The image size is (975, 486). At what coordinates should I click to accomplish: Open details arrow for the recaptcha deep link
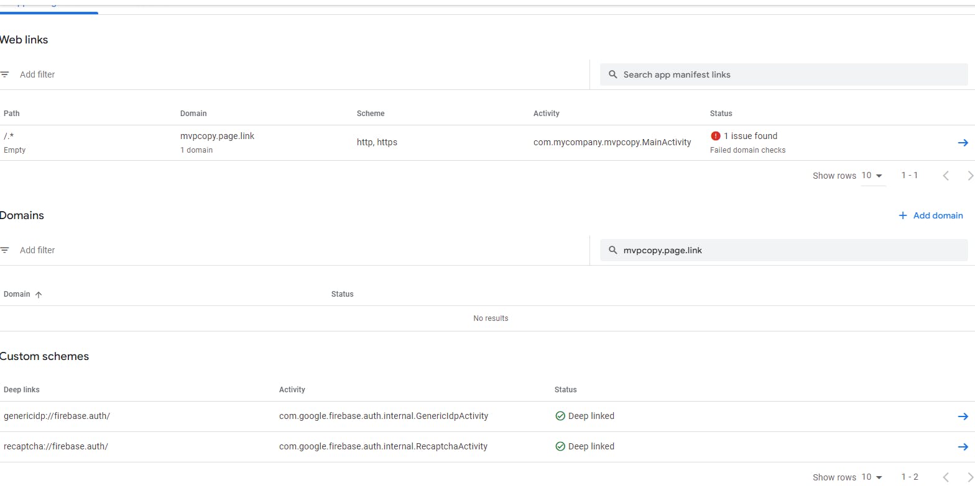tap(963, 447)
